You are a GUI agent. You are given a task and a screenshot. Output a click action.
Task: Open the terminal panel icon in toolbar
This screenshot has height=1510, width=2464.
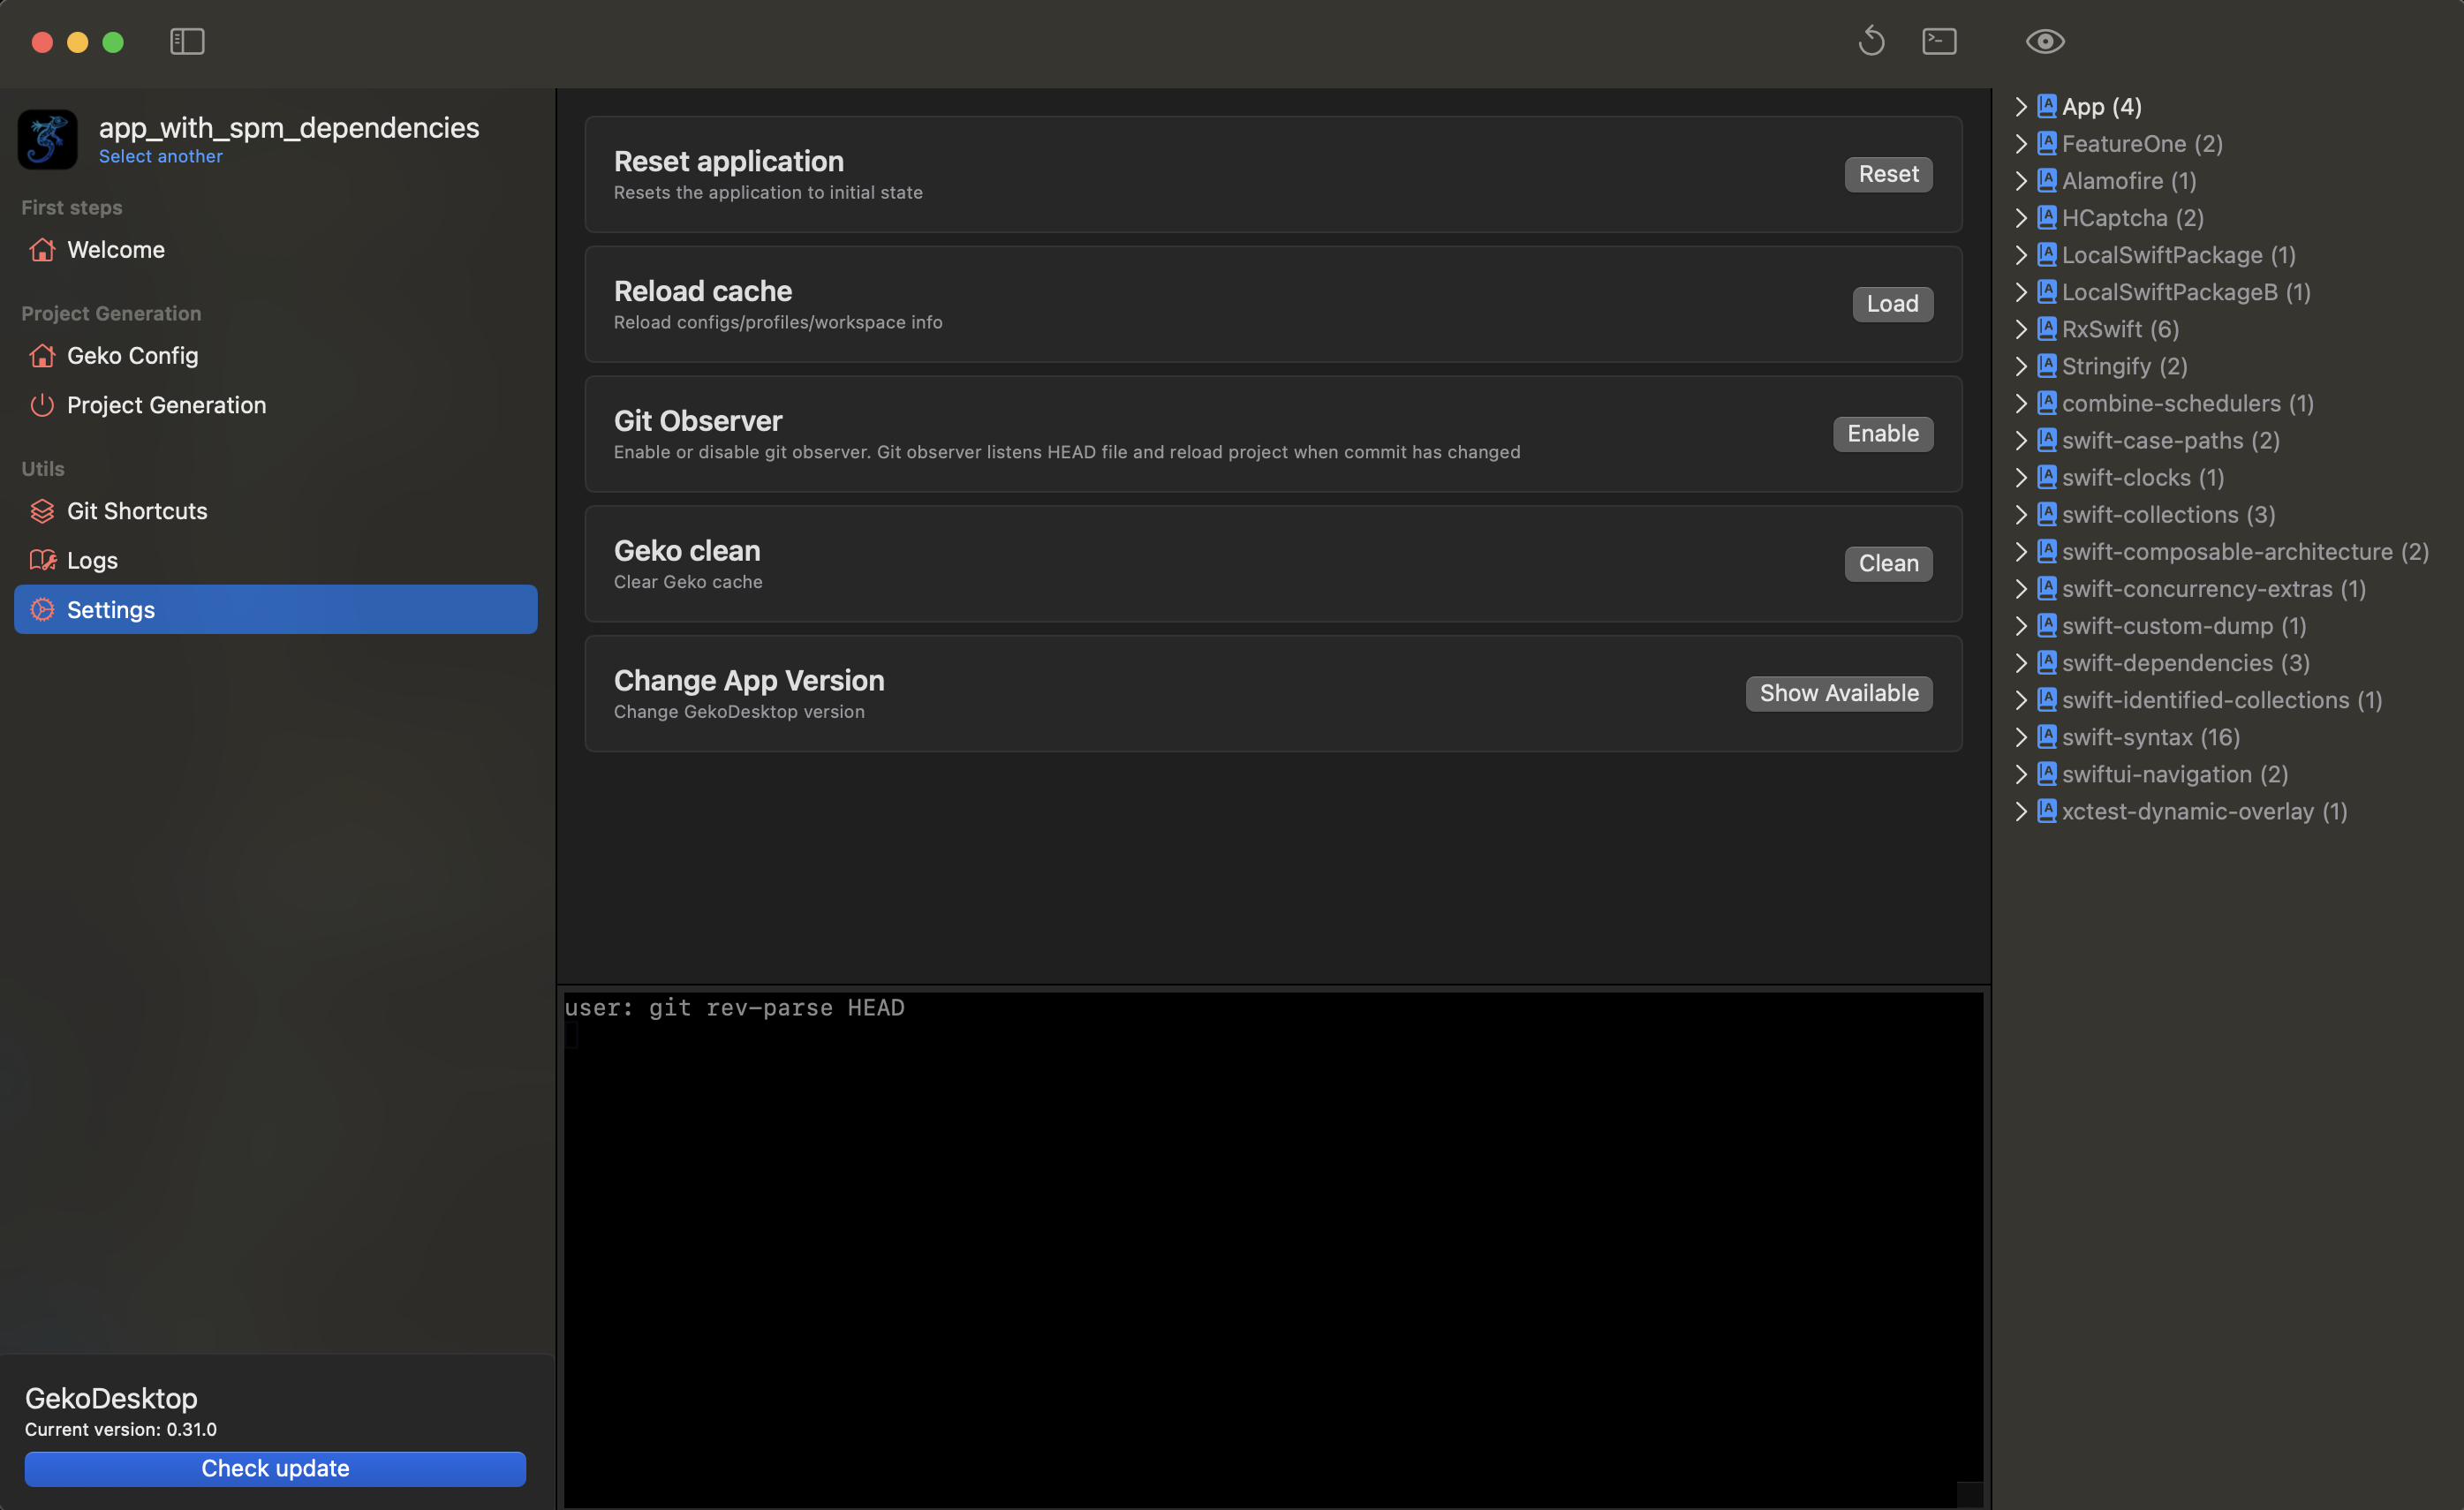coord(1939,42)
